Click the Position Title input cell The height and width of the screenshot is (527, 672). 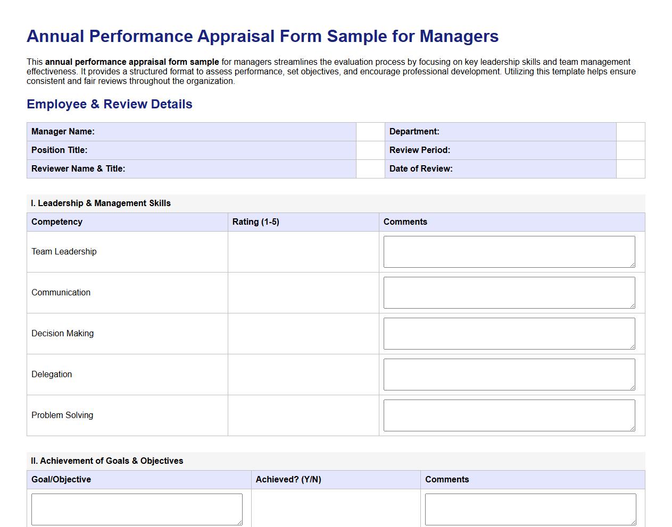[x=370, y=150]
